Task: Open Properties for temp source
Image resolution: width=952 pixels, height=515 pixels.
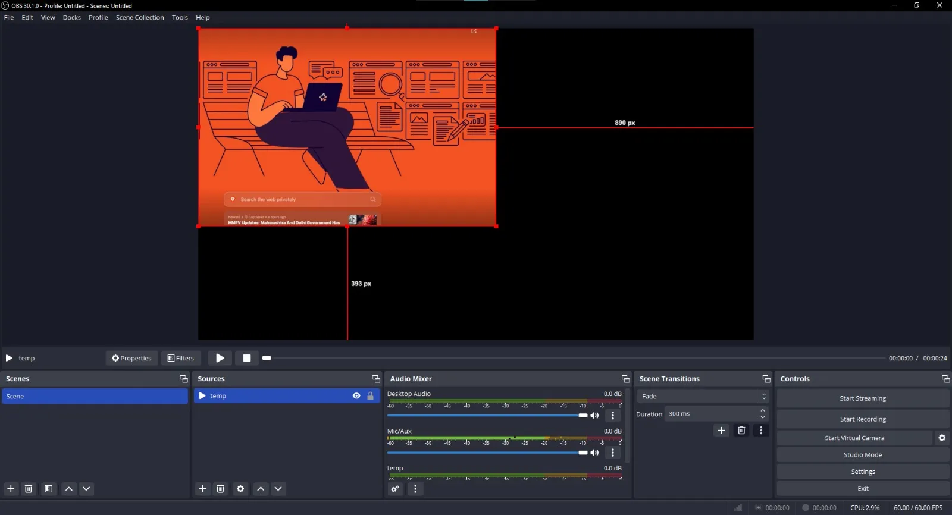Action: [131, 358]
